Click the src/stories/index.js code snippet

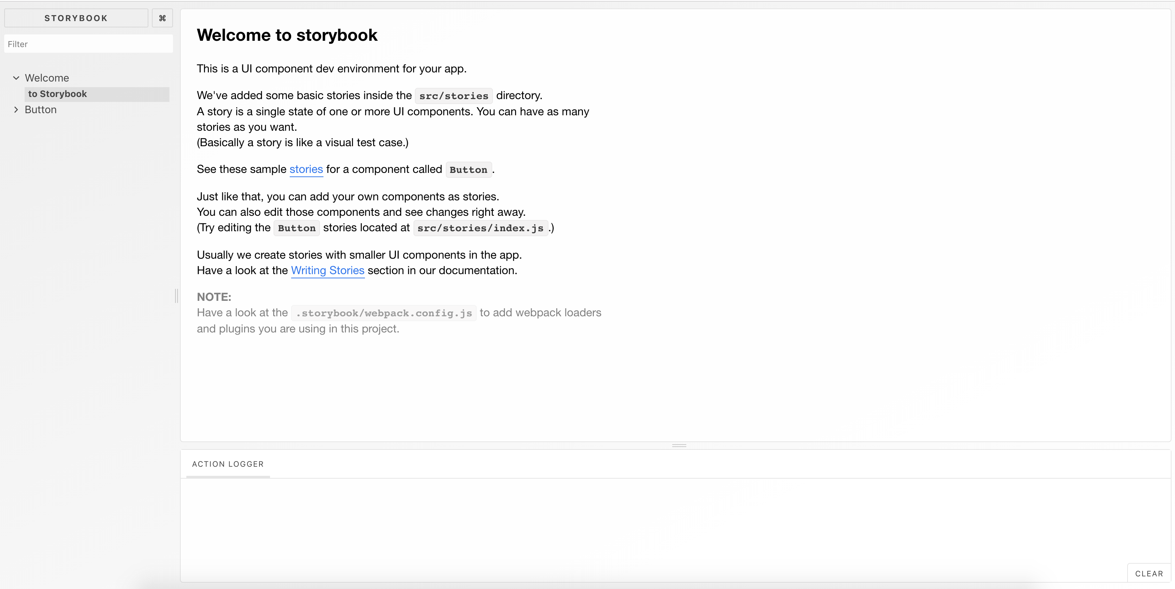[x=480, y=228]
